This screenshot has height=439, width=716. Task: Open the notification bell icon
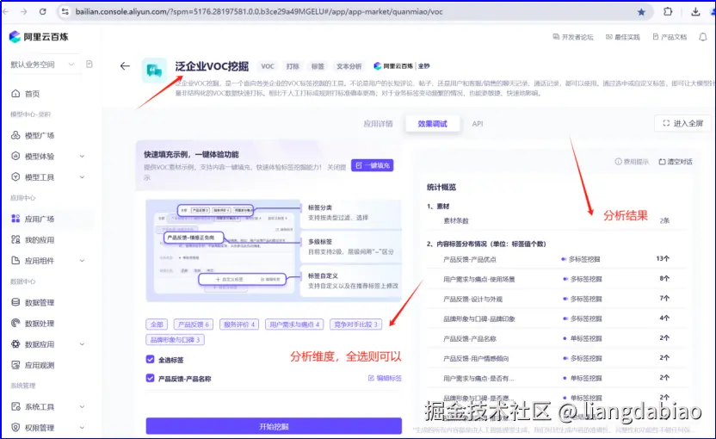[703, 37]
